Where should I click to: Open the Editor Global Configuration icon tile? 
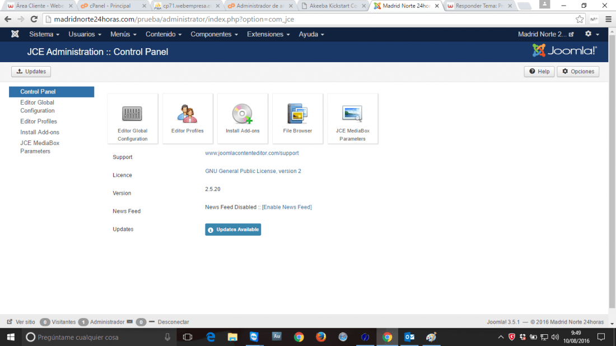pyautogui.click(x=132, y=119)
